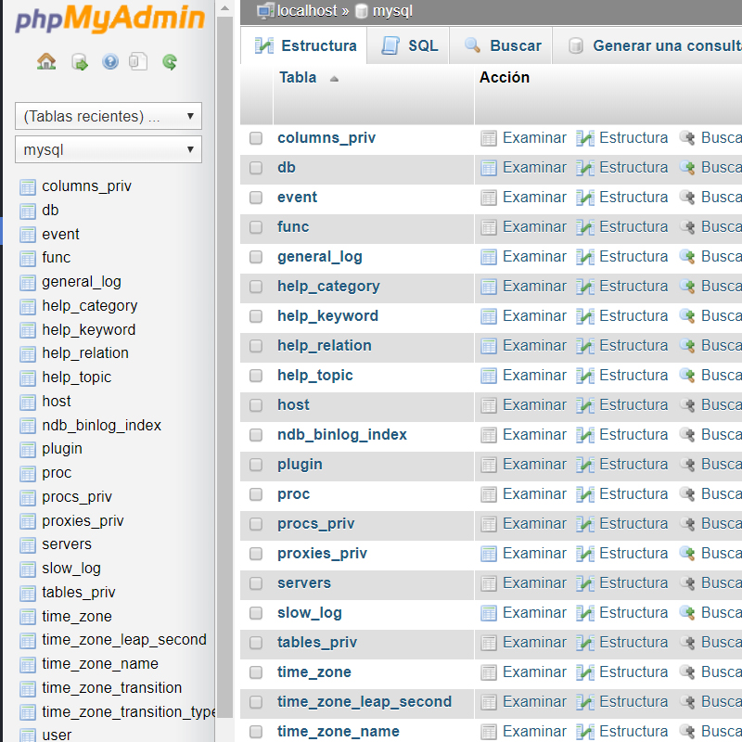Image resolution: width=742 pixels, height=742 pixels.
Task: Open the help question mark icon
Action: point(110,61)
